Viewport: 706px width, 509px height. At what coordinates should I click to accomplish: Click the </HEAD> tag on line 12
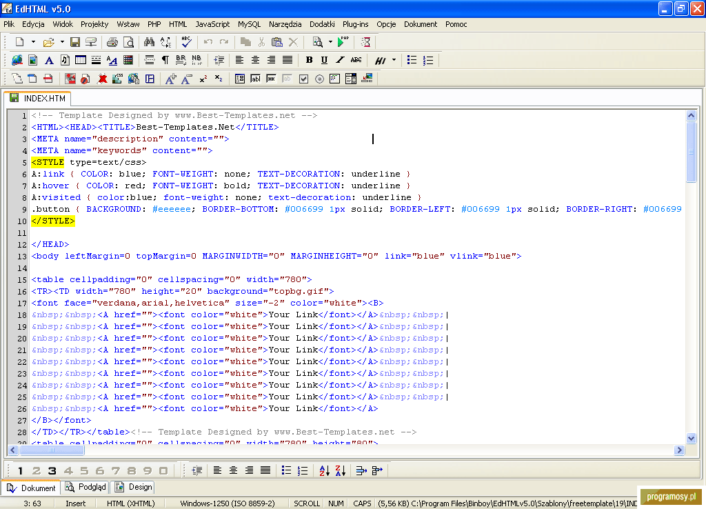pyautogui.click(x=50, y=244)
